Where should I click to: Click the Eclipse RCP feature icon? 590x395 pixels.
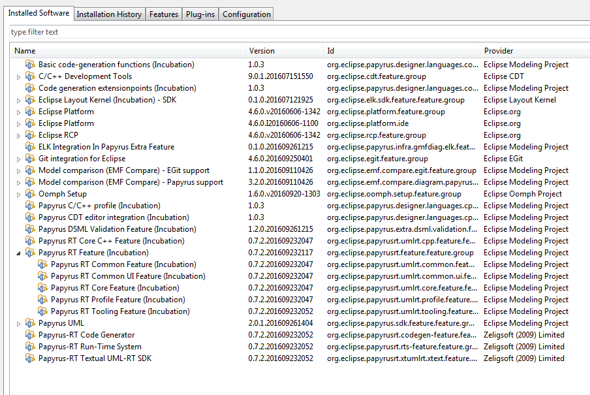(30, 134)
